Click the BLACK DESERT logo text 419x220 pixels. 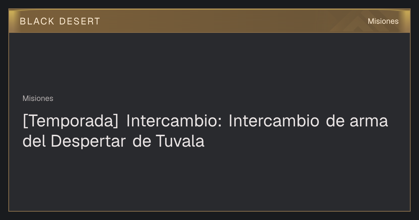60,21
